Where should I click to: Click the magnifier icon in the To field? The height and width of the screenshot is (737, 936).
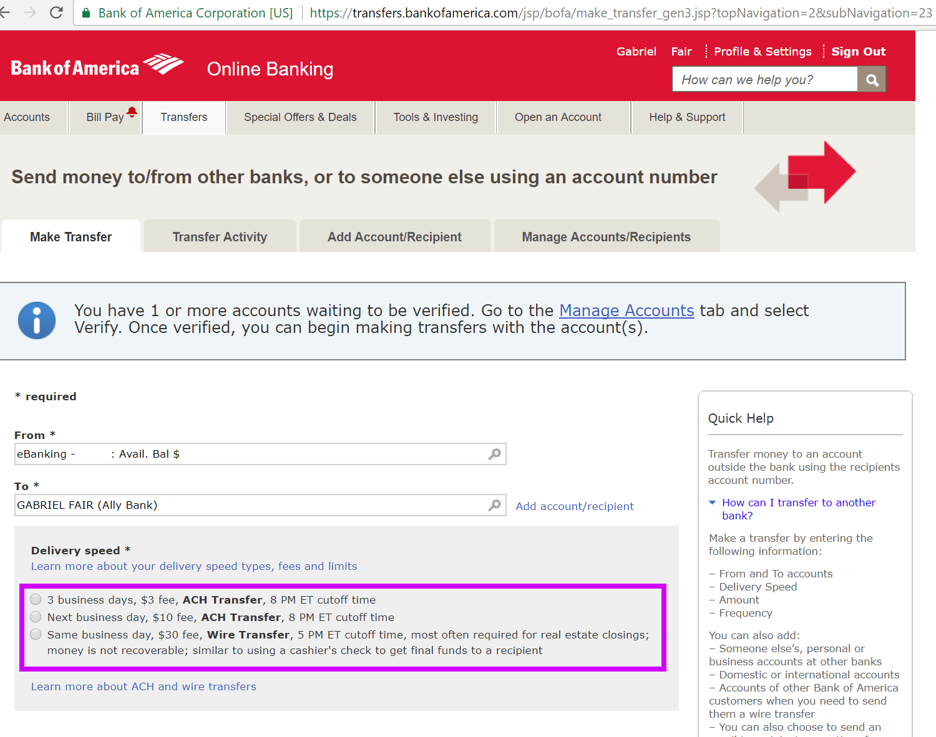point(494,505)
